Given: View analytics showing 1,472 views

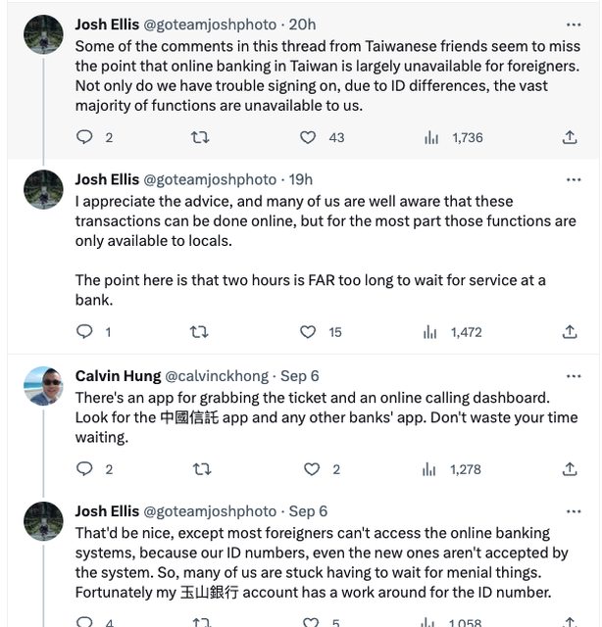Looking at the screenshot, I should pos(430,332).
